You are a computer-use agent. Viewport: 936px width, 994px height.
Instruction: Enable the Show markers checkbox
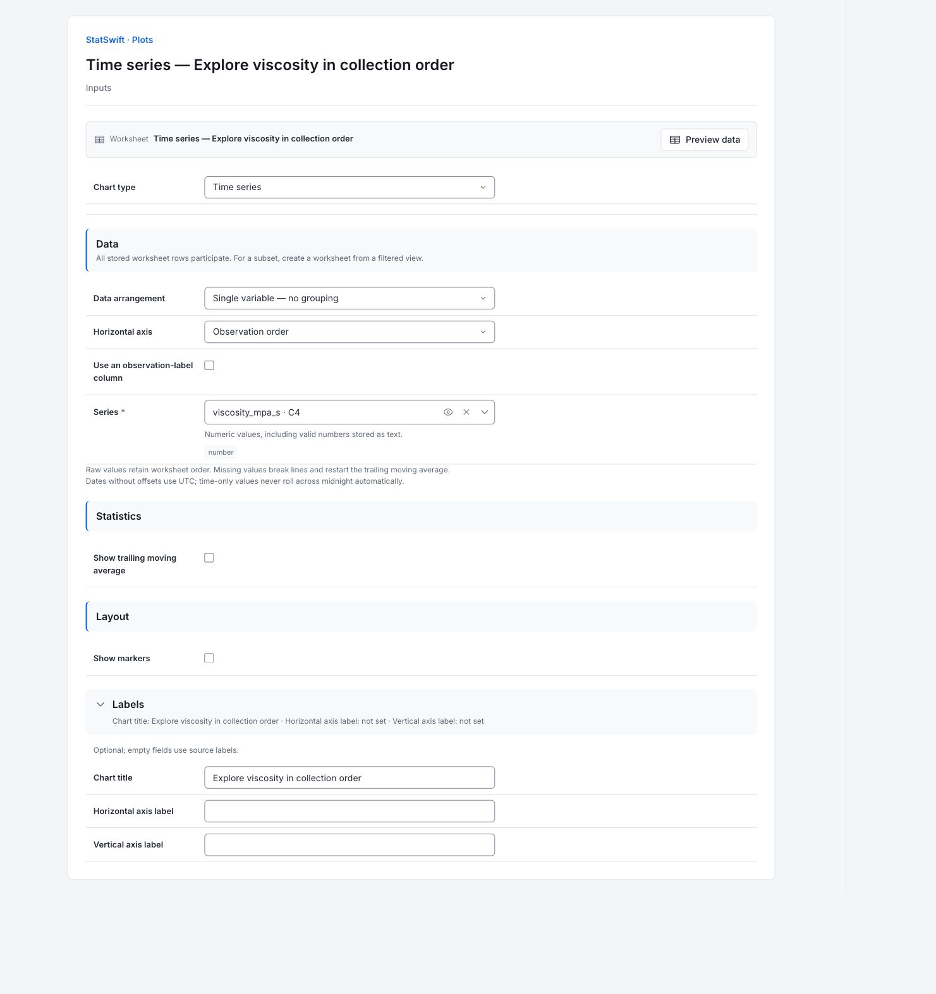(209, 658)
